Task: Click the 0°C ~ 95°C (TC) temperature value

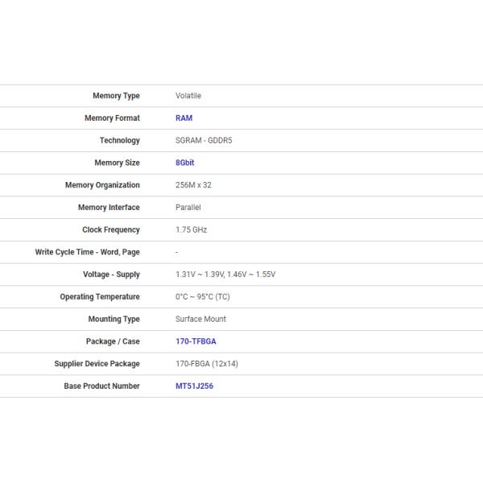Action: 202,297
